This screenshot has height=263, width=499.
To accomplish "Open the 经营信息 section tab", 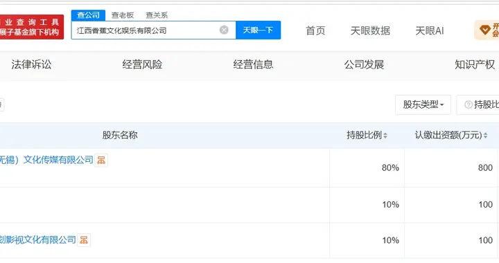I will [x=253, y=64].
